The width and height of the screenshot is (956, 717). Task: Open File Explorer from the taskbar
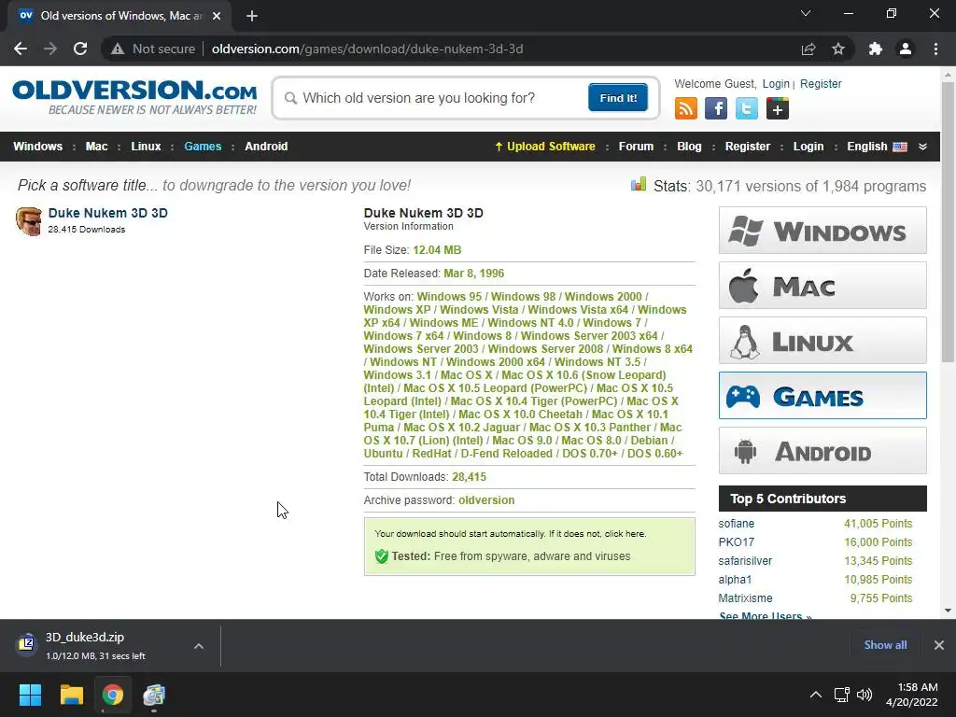coord(71,695)
